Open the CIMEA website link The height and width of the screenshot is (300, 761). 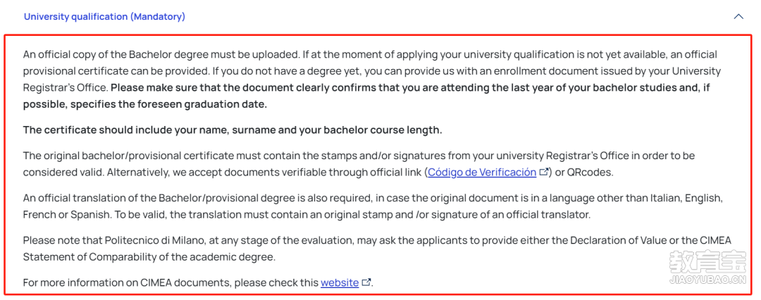pyautogui.click(x=340, y=282)
